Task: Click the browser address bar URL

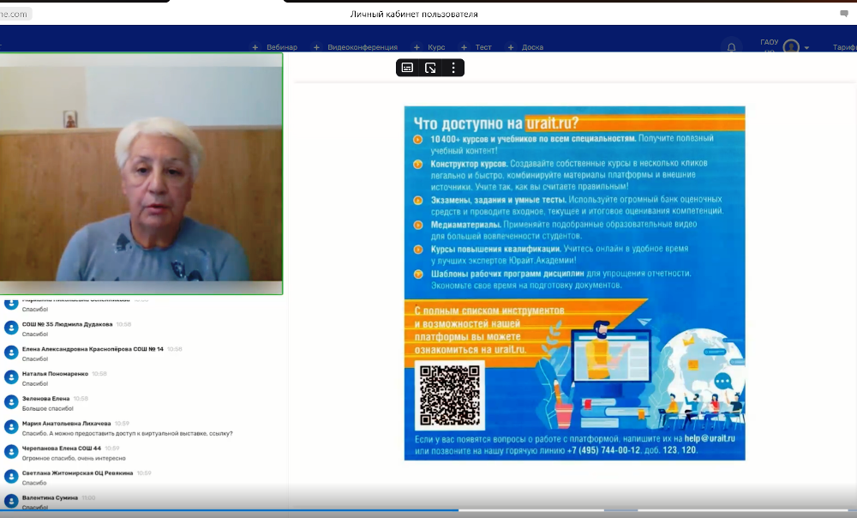Action: (x=15, y=15)
